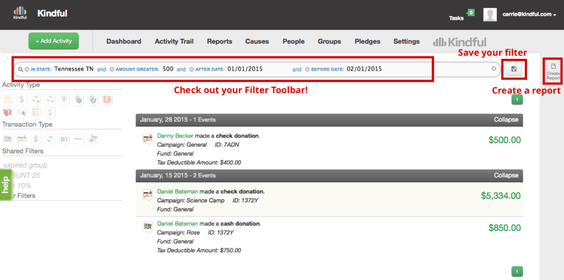The width and height of the screenshot is (564, 280).
Task: Click the $500.00 donation amount
Action: pos(505,140)
